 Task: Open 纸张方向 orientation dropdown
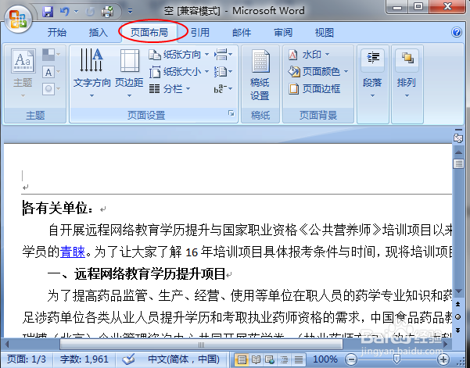pyautogui.click(x=179, y=55)
